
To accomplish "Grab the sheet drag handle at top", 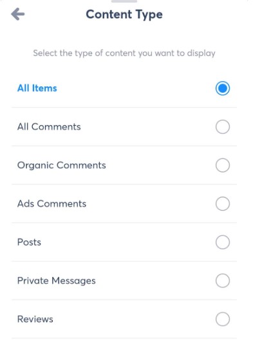I will click(x=124, y=1).
